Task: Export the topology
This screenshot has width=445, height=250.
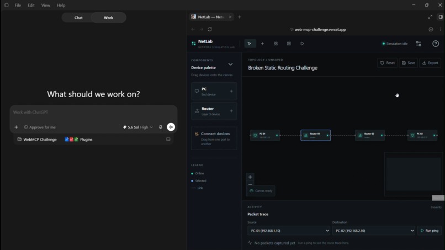Action: (x=430, y=63)
